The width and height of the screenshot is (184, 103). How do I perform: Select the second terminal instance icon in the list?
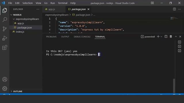179,46
